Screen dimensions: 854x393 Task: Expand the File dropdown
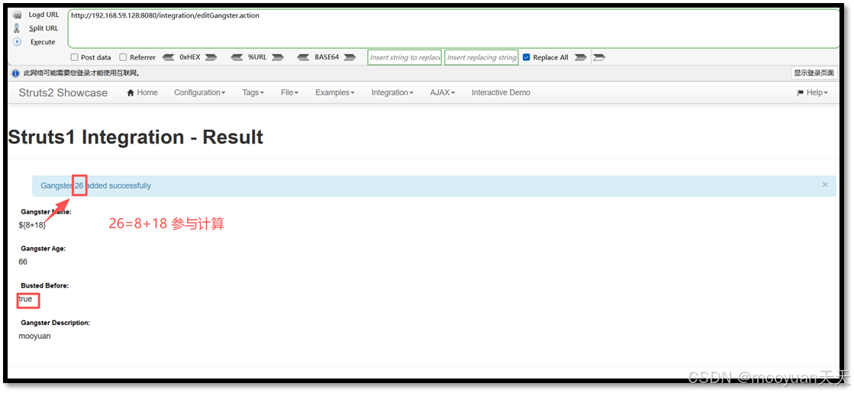[289, 92]
